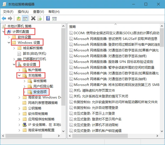The image size is (165, 145).
Task: Open the 操作(A) menu
Action: tap(23, 12)
